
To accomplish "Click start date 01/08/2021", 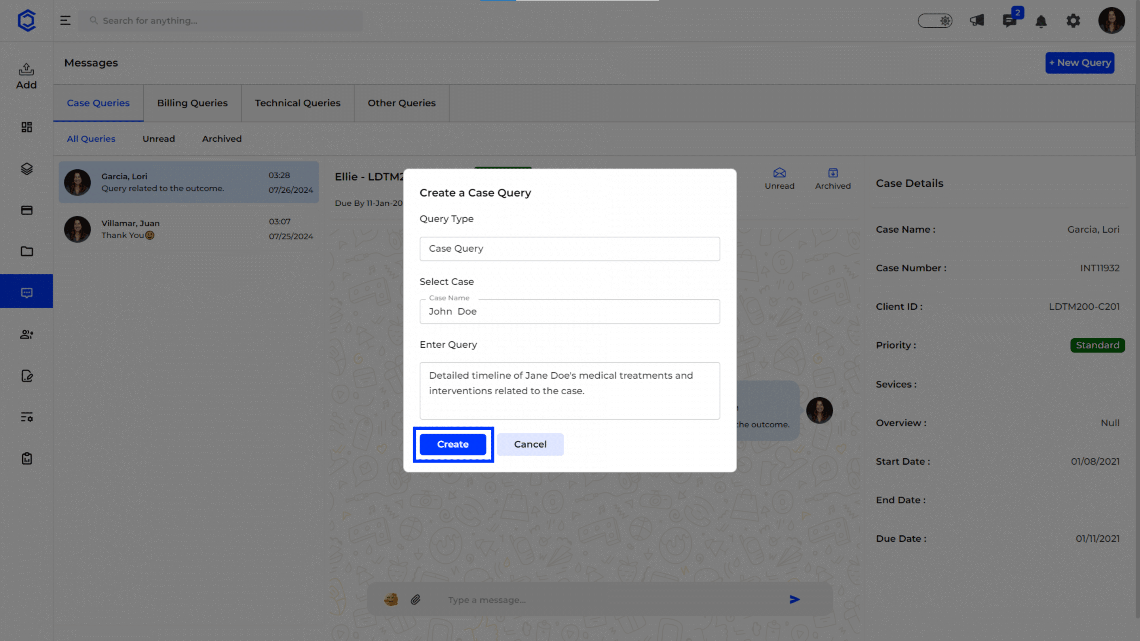I will [1095, 462].
